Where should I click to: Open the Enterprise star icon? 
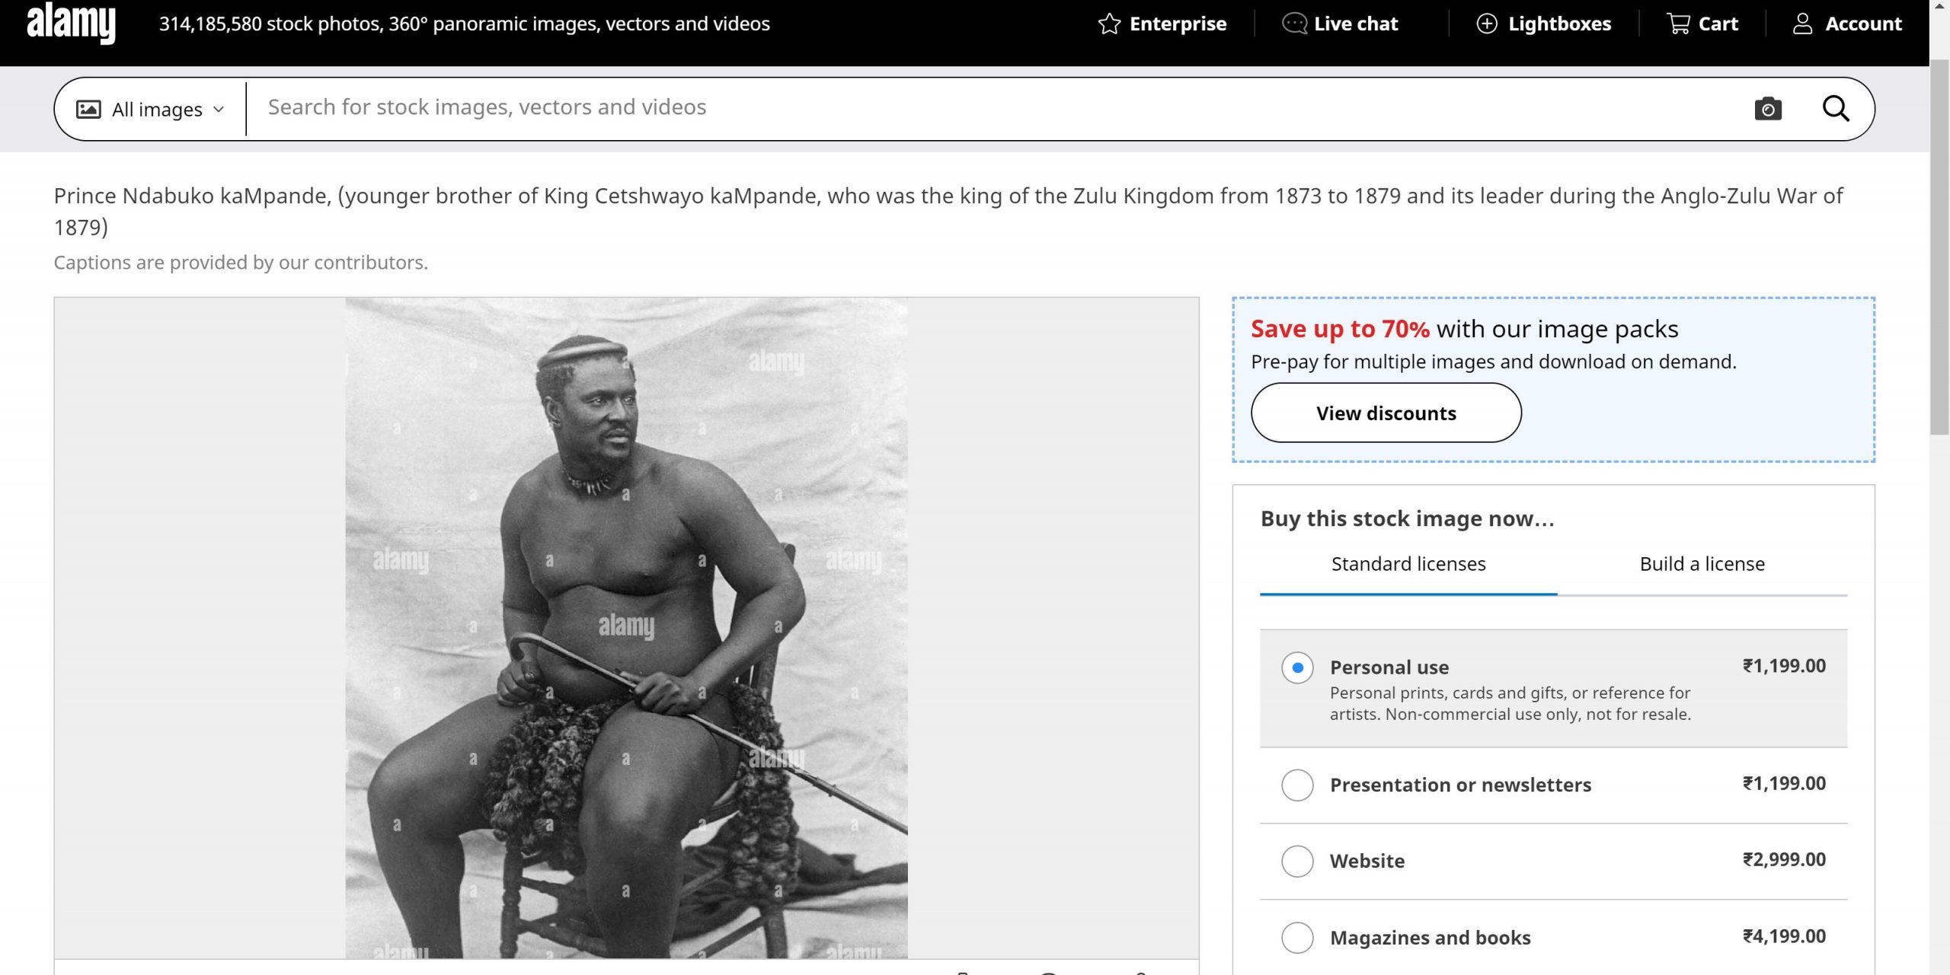1109,24
